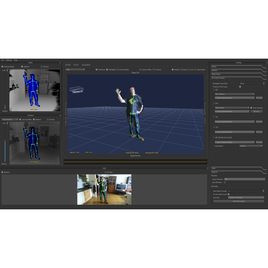Open the Long Exposure dropdown
Screen dimensions: 268x268
coord(10,119)
